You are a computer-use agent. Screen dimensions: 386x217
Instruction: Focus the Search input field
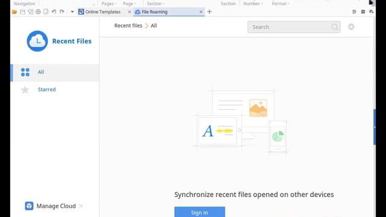click(x=294, y=27)
